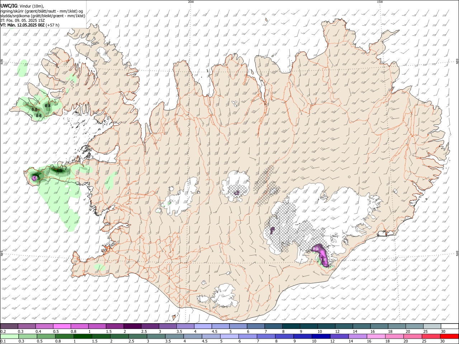The image size is (459, 344).
Task: Click the pale grey top legend swatch between 25 and 30
Action: [x=431, y=326]
